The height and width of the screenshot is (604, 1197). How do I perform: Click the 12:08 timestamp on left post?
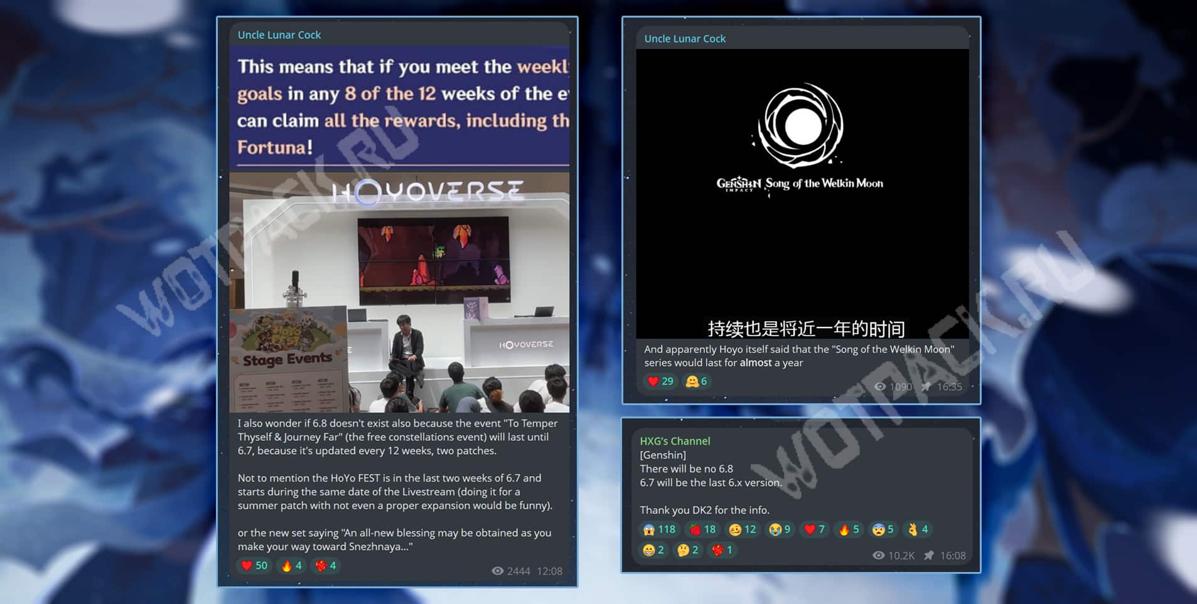point(550,571)
